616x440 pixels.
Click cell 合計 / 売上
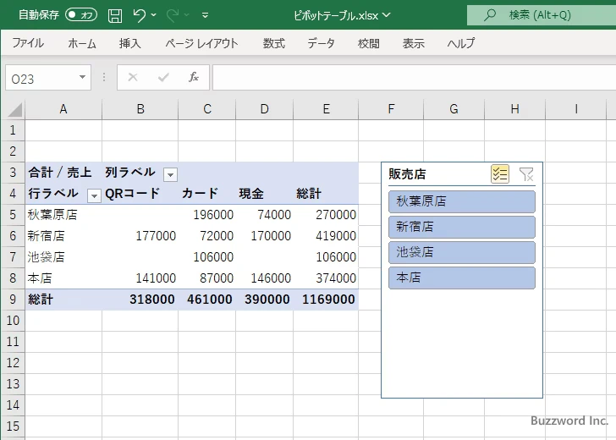(x=63, y=172)
